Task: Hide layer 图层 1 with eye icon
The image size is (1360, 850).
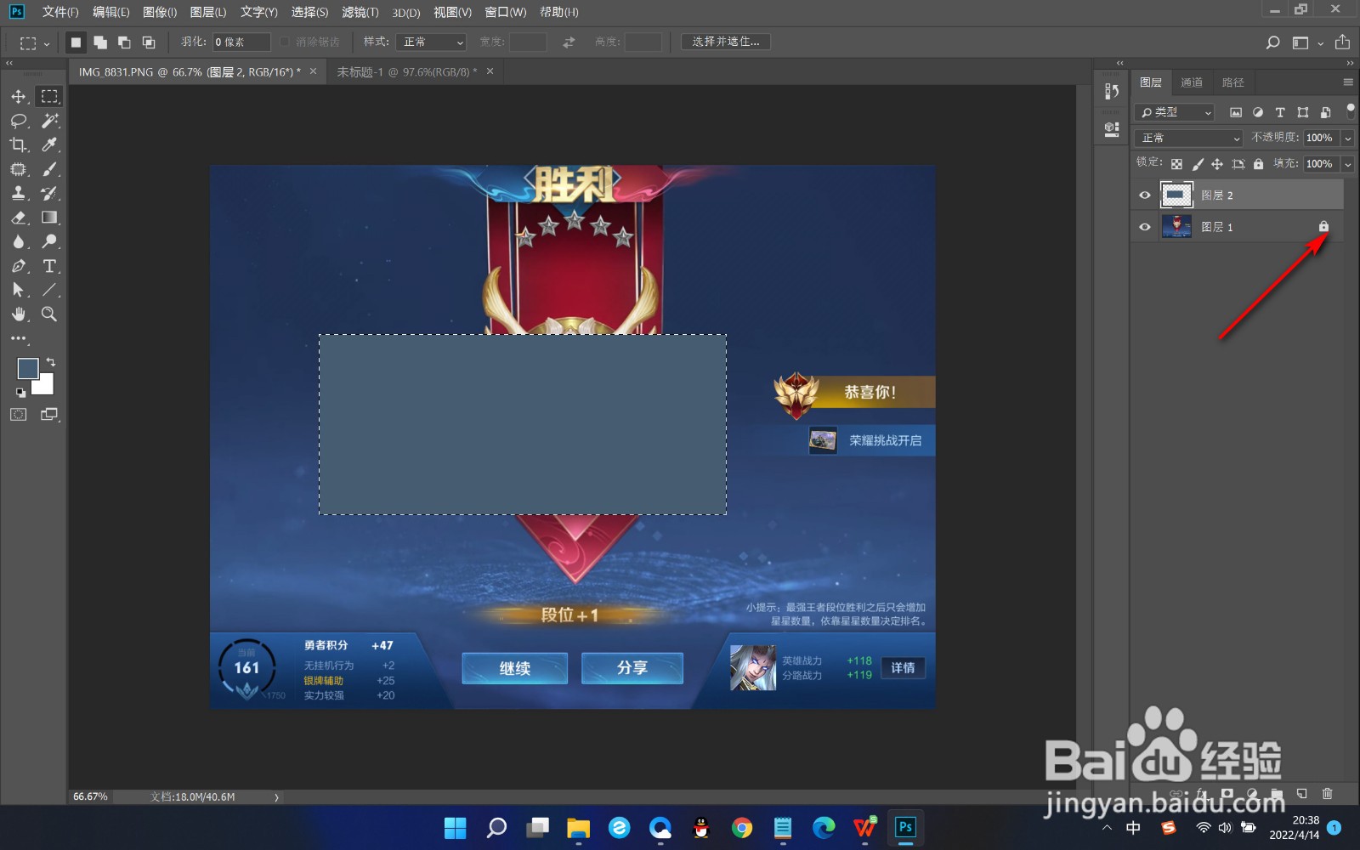Action: click(x=1145, y=227)
